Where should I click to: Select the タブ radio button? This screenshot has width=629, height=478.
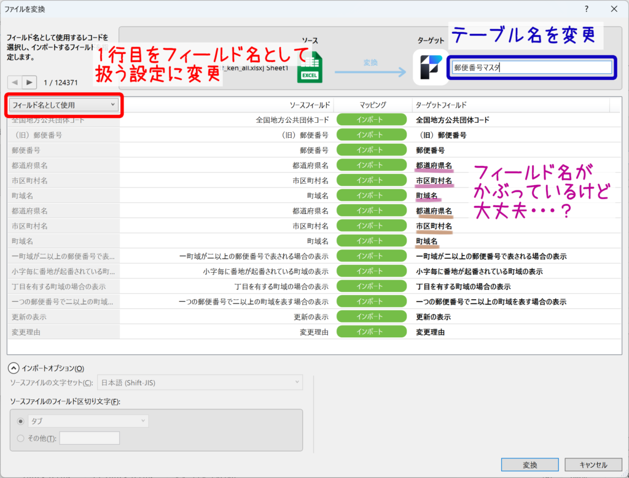click(x=22, y=421)
